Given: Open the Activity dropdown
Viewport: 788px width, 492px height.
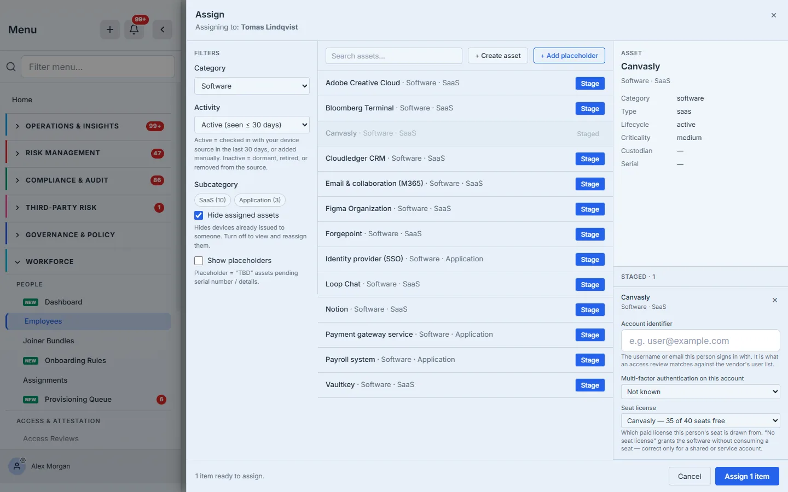Looking at the screenshot, I should 252,125.
